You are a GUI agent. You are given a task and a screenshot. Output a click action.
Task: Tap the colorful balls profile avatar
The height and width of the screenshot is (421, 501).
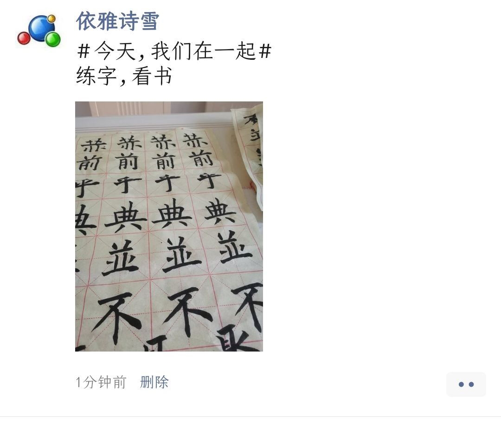click(x=39, y=31)
